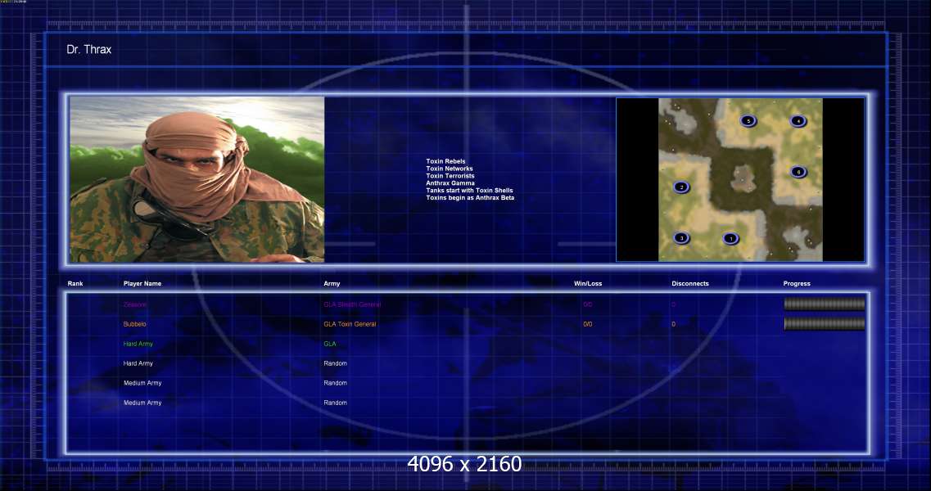Click the Toxin Rebels ability line
The height and width of the screenshot is (491, 931).
(x=446, y=161)
